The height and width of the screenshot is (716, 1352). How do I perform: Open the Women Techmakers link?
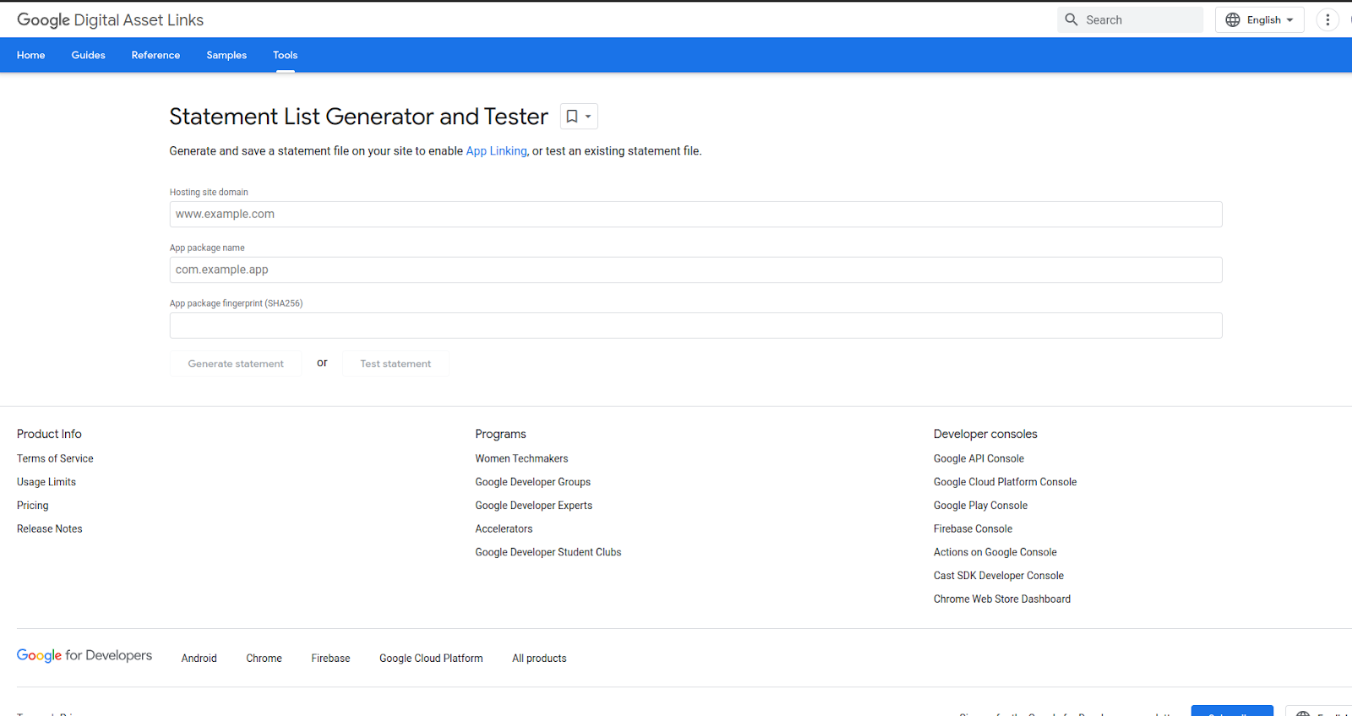pyautogui.click(x=521, y=459)
